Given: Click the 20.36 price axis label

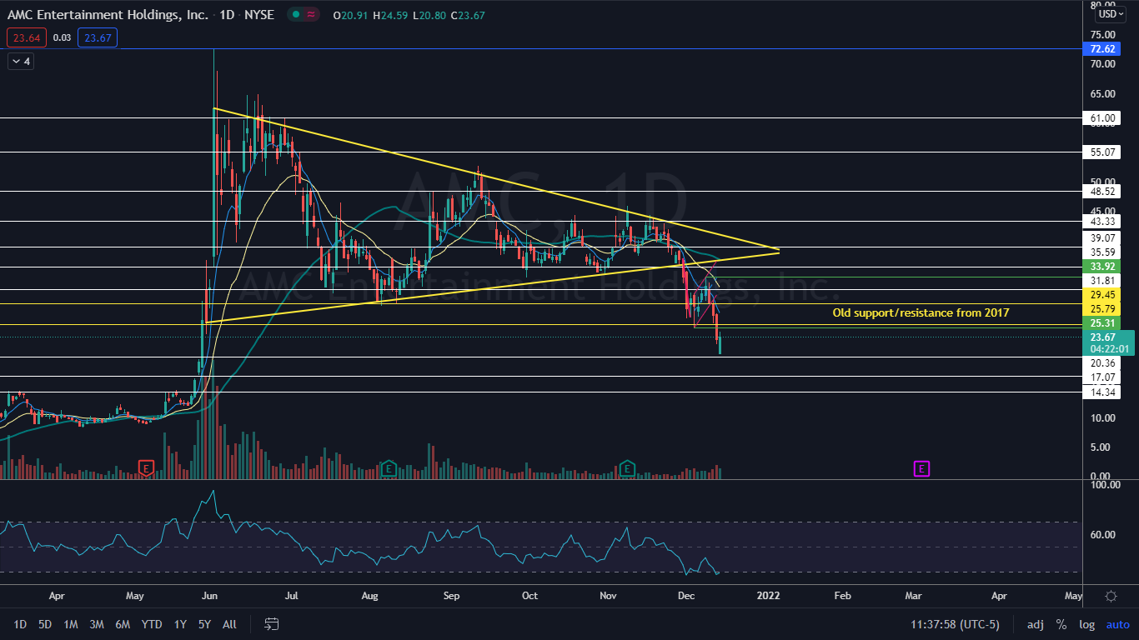Looking at the screenshot, I should 1103,363.
